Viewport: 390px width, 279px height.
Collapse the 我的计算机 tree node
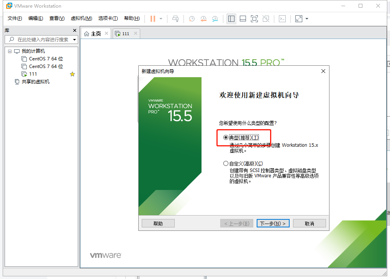pyautogui.click(x=10, y=51)
